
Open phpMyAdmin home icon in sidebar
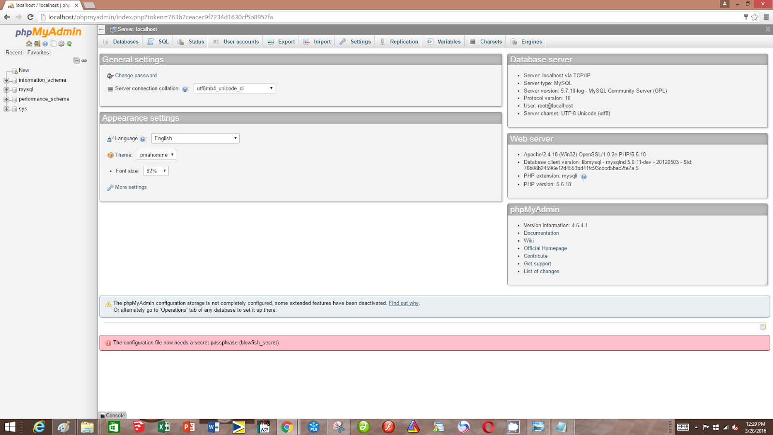pyautogui.click(x=29, y=43)
